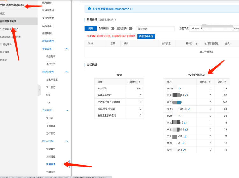Collapse the sidebar using the handle arrow

[39, 90]
